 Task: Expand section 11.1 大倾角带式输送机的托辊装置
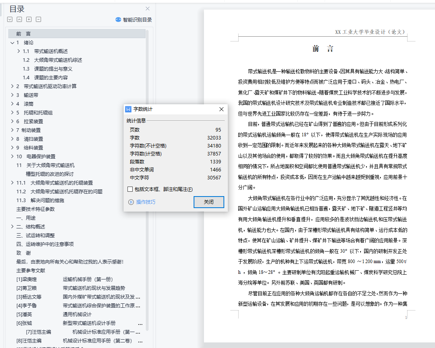(x=12, y=183)
